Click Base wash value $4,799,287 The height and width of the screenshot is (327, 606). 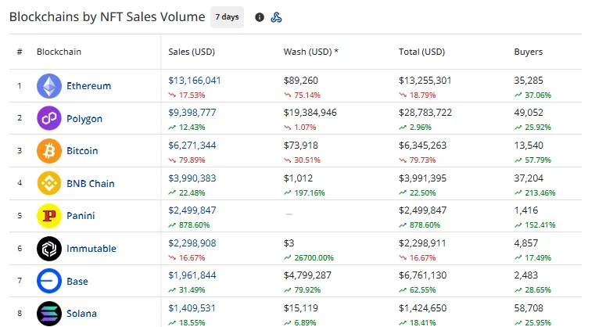click(307, 275)
